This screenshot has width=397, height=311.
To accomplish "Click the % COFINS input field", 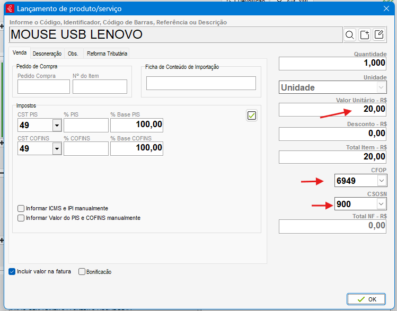I will (x=86, y=148).
